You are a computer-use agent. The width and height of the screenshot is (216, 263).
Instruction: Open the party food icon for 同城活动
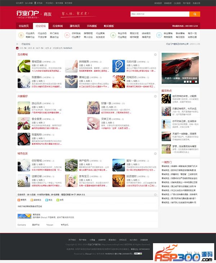coord(119,82)
